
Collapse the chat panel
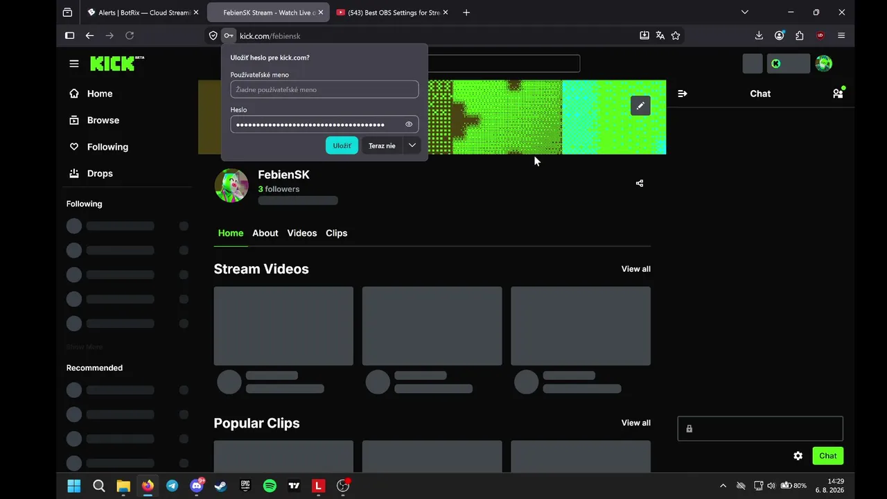coord(683,94)
